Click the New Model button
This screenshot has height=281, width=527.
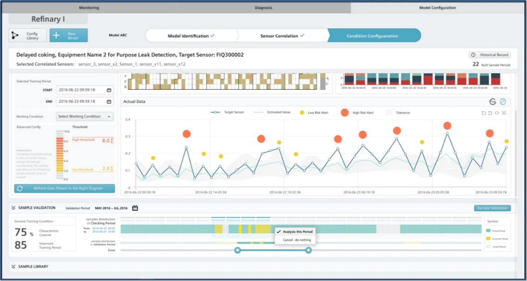[x=68, y=36]
